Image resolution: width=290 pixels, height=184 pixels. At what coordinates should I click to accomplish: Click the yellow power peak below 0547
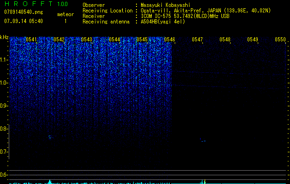[205, 182]
